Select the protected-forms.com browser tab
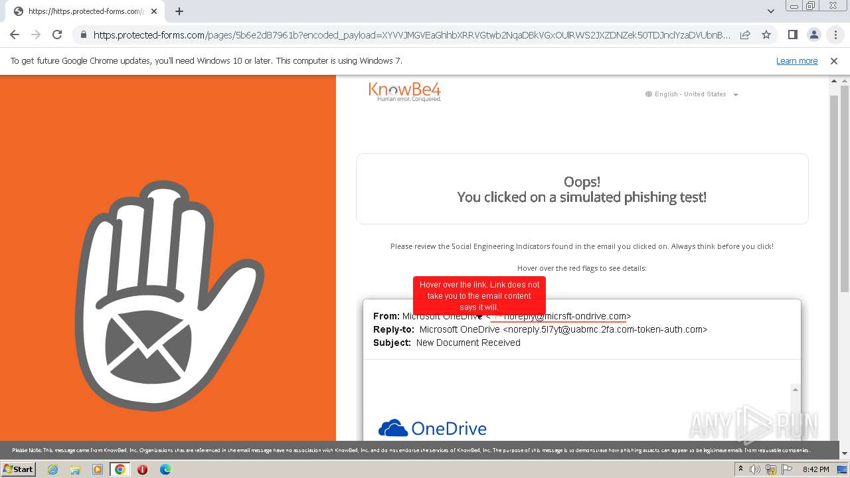Viewport: 850px width, 478px height. coord(85,11)
